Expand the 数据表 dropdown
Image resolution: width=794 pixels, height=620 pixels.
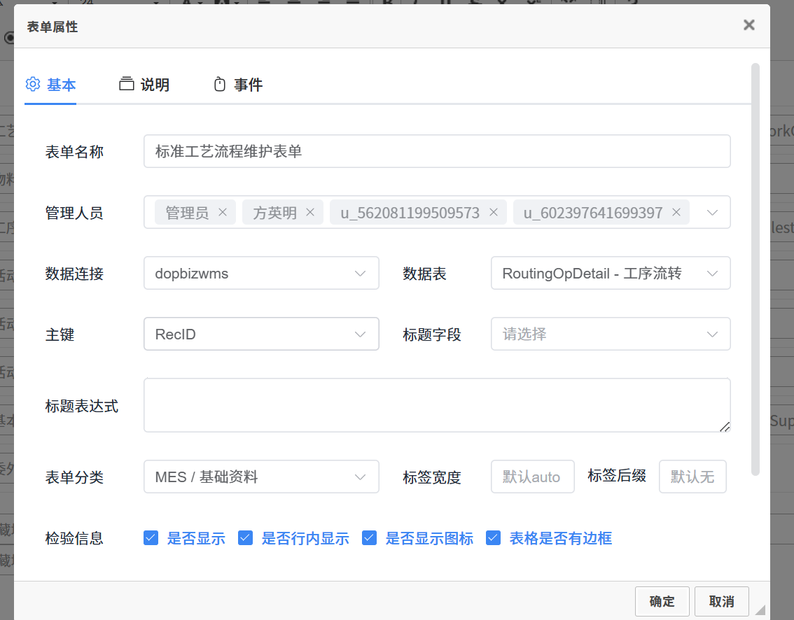click(611, 274)
